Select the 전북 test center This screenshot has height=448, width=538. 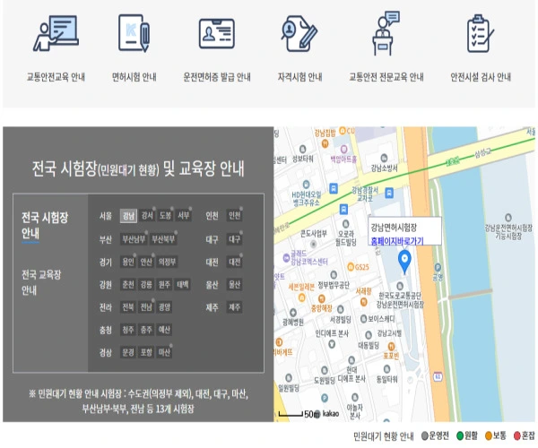click(x=128, y=306)
